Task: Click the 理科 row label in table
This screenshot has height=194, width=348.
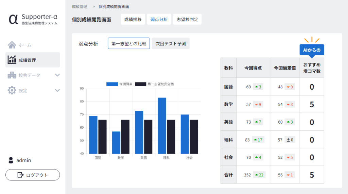Action: pyautogui.click(x=228, y=140)
